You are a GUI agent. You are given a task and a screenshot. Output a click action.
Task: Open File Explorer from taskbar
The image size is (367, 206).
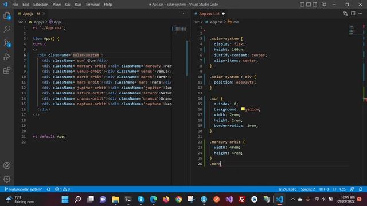pyautogui.click(x=115, y=199)
